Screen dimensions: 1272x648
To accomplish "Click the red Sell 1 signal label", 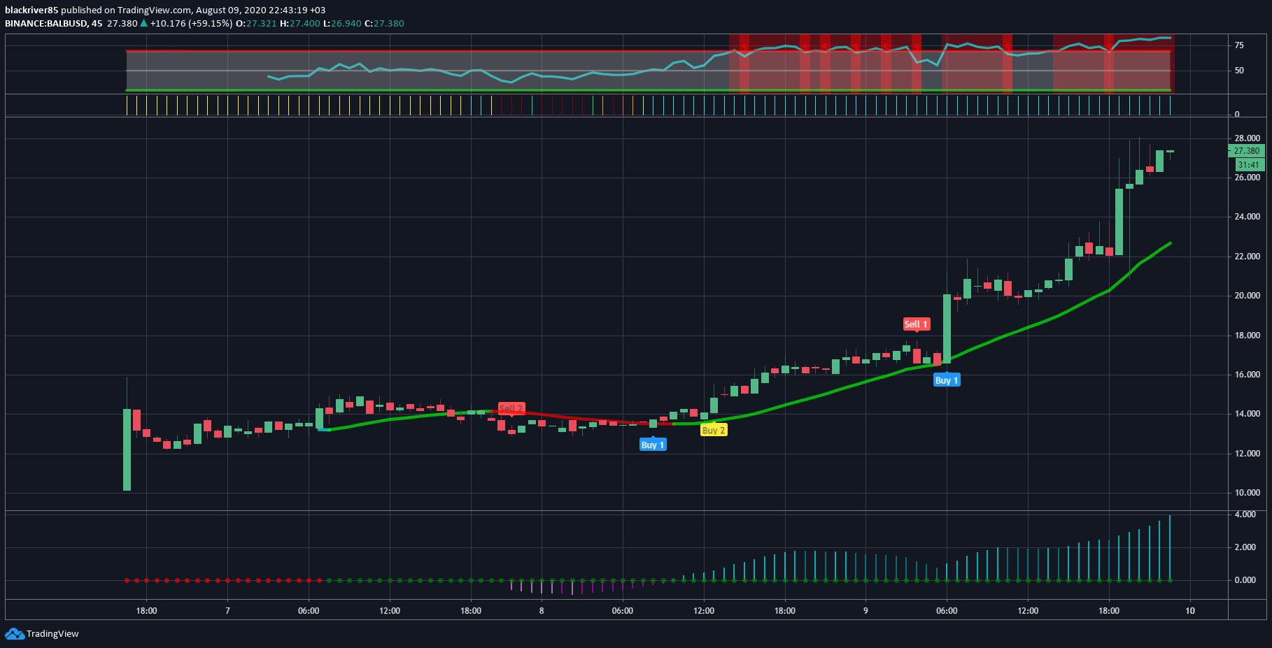I will [916, 324].
